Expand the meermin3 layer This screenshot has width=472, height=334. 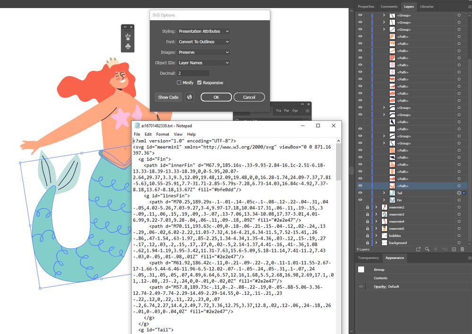[x=376, y=214]
